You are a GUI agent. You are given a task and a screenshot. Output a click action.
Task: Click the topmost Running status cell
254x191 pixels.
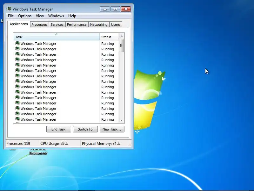[x=108, y=44]
